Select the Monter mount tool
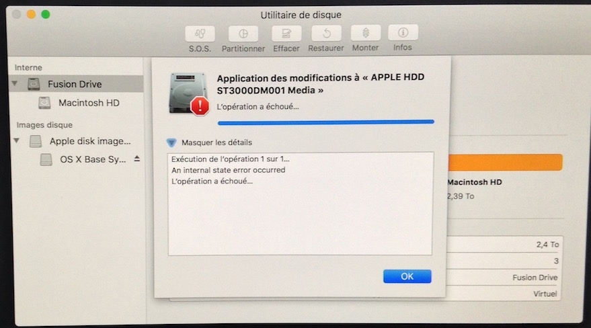Viewport: 591px width, 328px height. coord(365,33)
